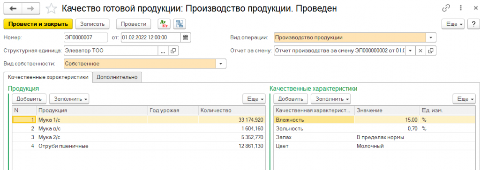
Task: Expand Вид операции dropdown
Action: [431, 37]
